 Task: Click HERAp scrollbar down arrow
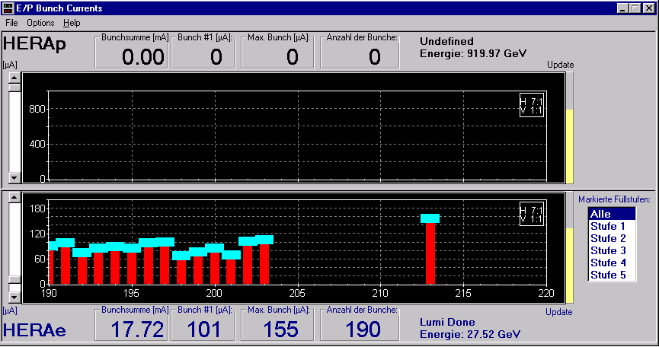(x=14, y=178)
